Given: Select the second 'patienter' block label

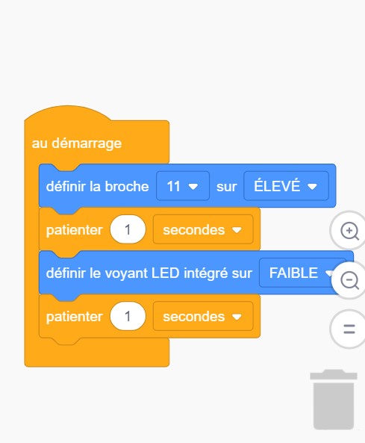Looking at the screenshot, I should pyautogui.click(x=74, y=317).
